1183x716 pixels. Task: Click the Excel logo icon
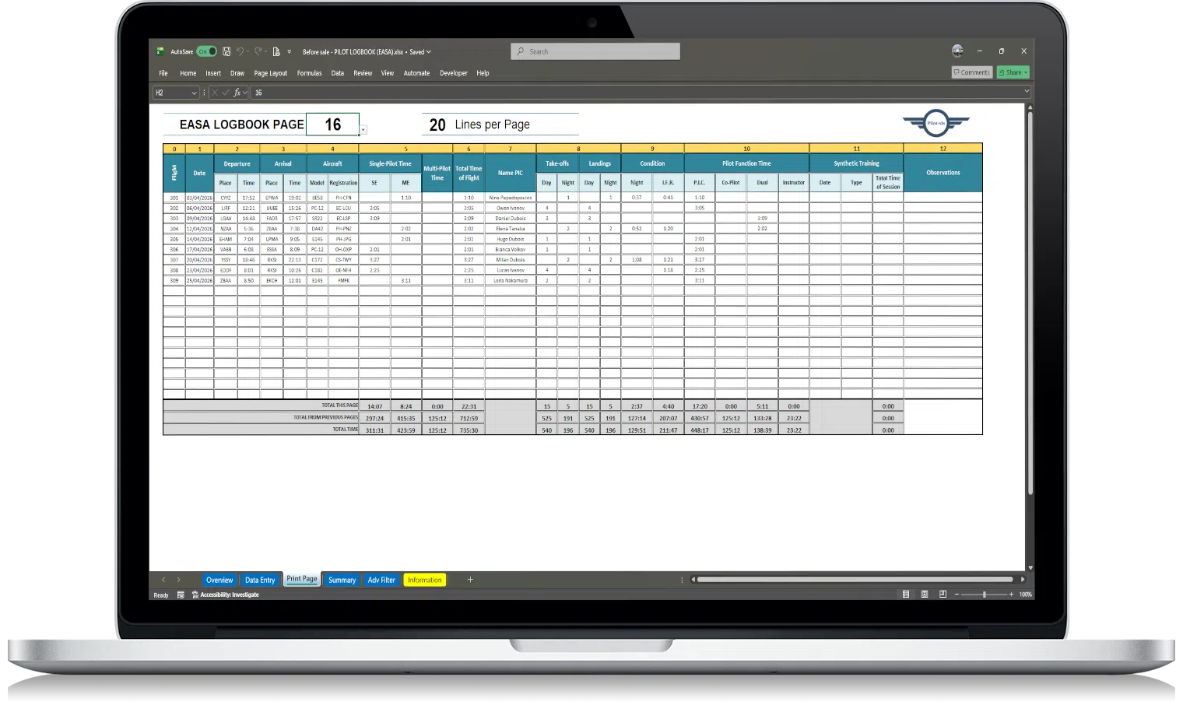pyautogui.click(x=160, y=51)
